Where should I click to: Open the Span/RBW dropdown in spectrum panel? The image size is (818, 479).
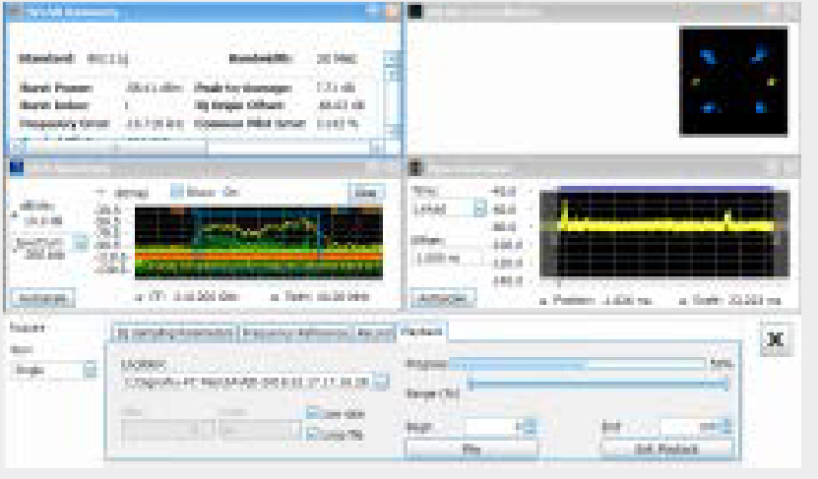pyautogui.click(x=83, y=241)
